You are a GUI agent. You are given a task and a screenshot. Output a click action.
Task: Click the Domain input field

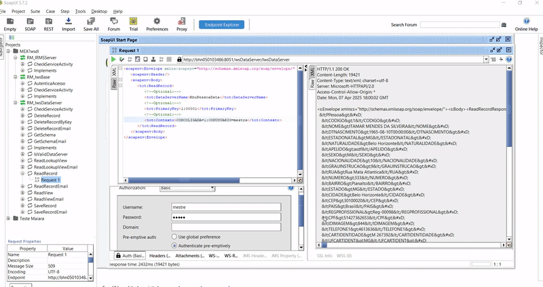click(226, 227)
